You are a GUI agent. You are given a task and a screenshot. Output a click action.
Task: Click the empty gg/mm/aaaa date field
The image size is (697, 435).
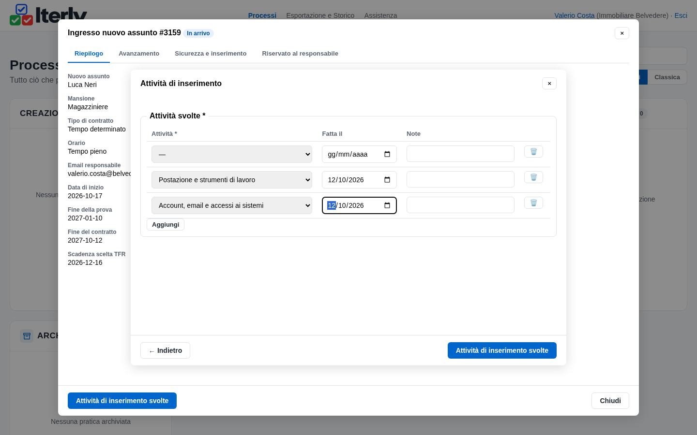[359, 154]
